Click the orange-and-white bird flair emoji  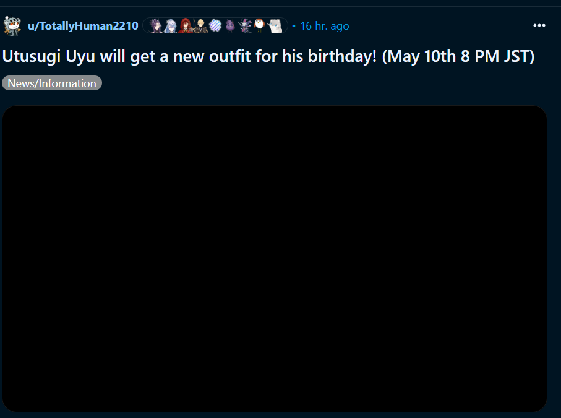point(260,26)
